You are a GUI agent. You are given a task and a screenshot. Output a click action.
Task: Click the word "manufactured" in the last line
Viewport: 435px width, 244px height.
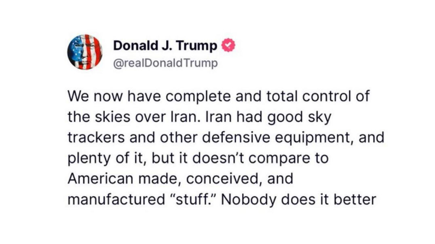(x=116, y=199)
